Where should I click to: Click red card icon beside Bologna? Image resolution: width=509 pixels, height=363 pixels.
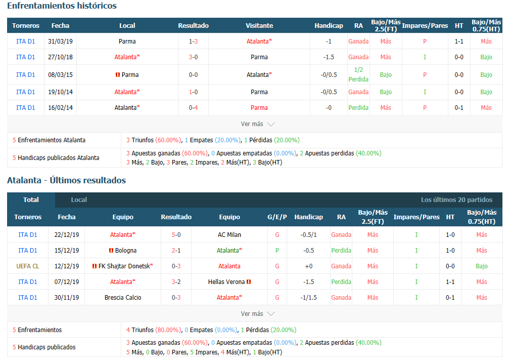111,251
